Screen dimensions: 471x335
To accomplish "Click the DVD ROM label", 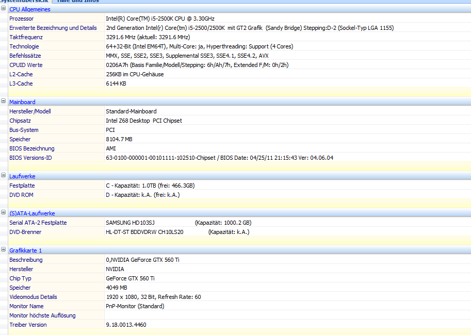I will (x=21, y=195).
